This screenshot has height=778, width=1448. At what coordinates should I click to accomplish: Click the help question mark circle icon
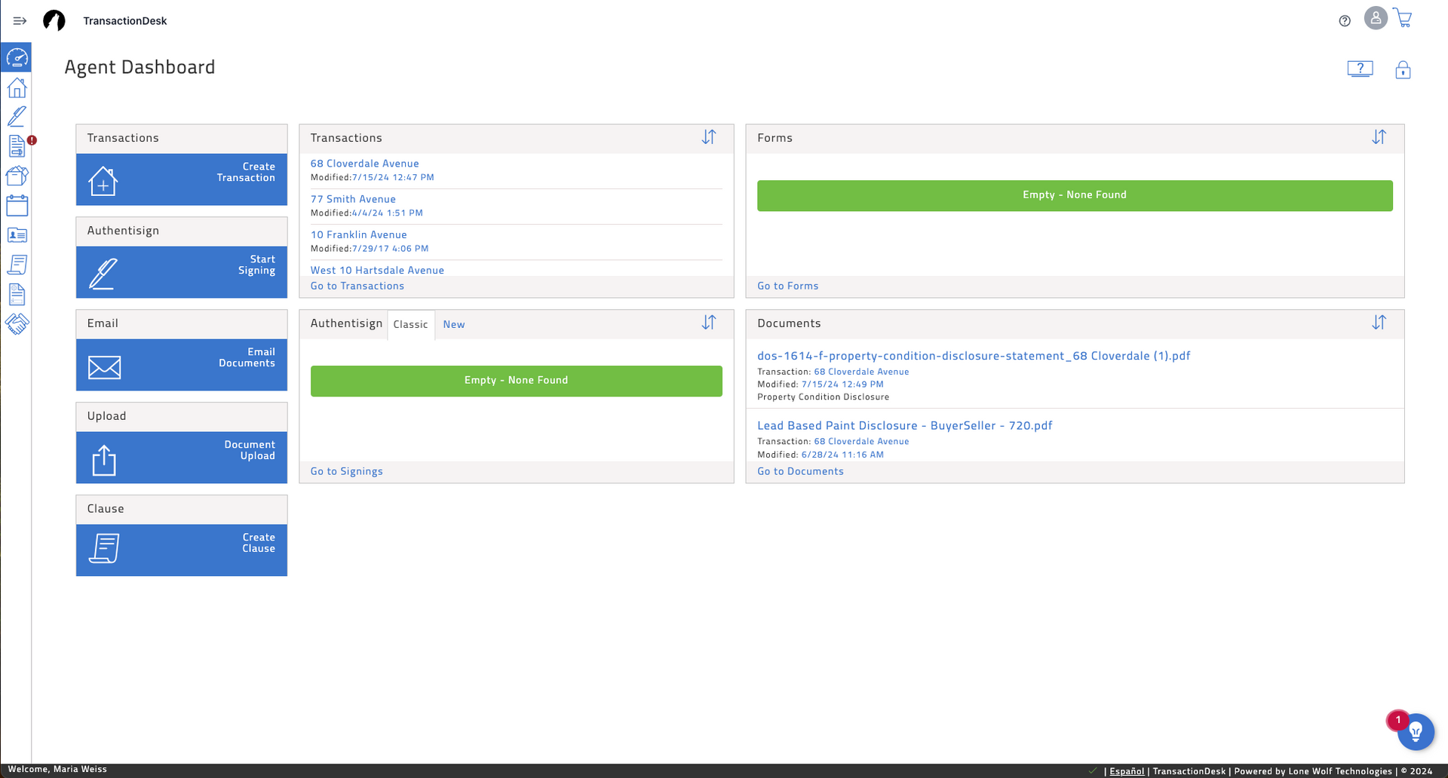tap(1345, 21)
